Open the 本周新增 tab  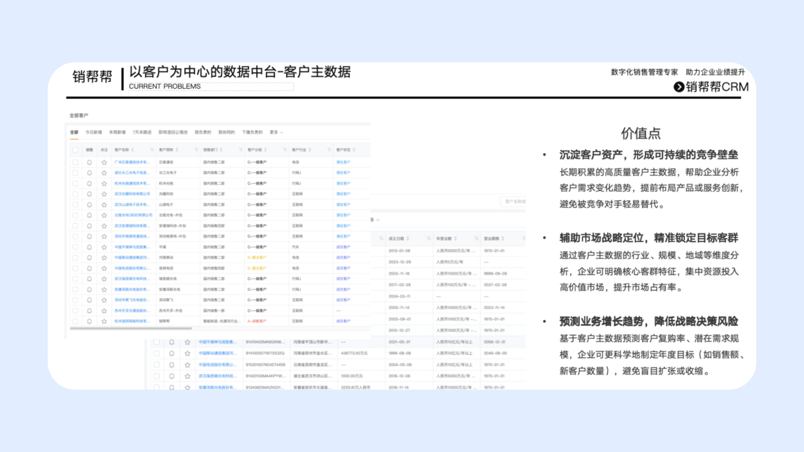[117, 132]
